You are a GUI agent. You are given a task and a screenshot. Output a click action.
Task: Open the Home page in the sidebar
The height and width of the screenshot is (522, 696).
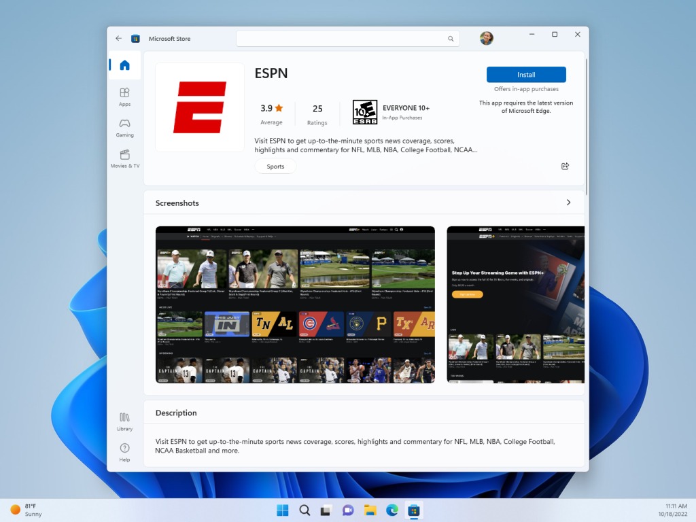[x=124, y=65]
